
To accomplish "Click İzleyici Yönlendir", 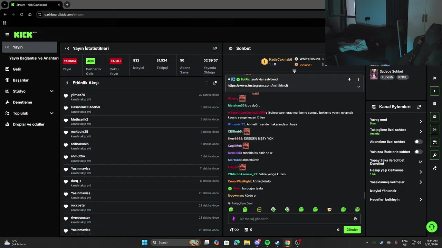I will pos(383,191).
